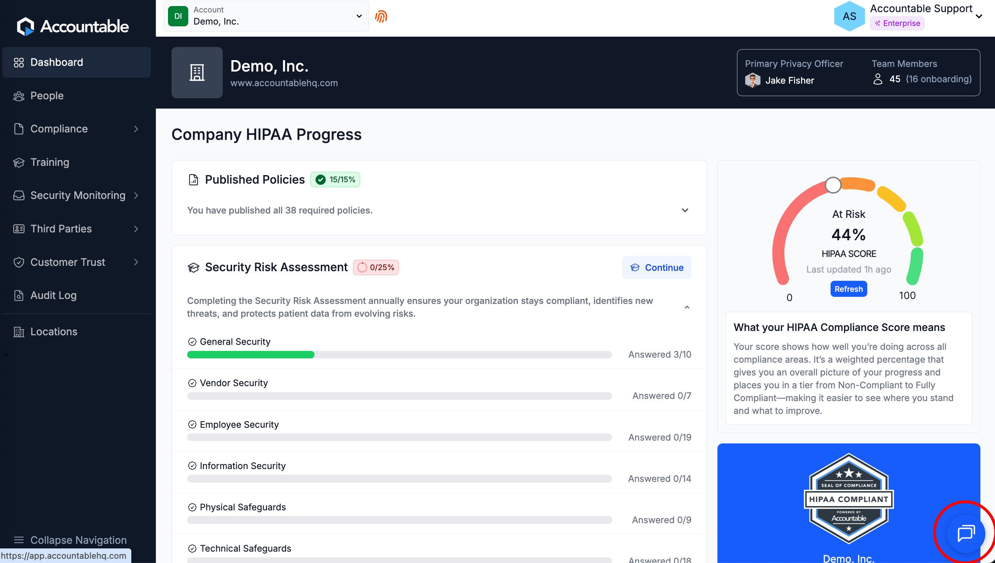This screenshot has height=563, width=995.
Task: Click the HIPAA Compliant seal badge
Action: [x=848, y=499]
